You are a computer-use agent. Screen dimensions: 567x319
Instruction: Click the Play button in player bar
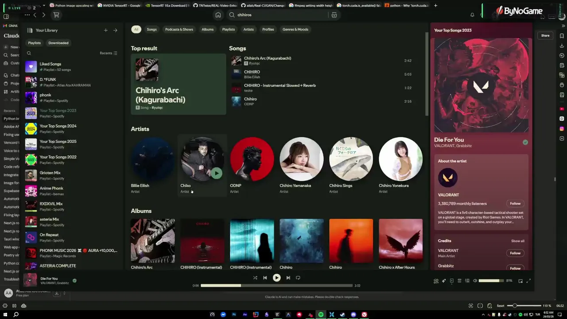276,278
